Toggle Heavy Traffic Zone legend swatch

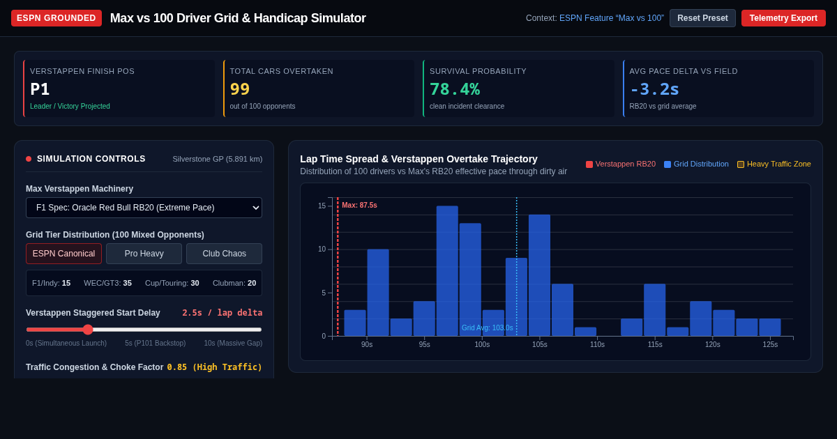(741, 164)
